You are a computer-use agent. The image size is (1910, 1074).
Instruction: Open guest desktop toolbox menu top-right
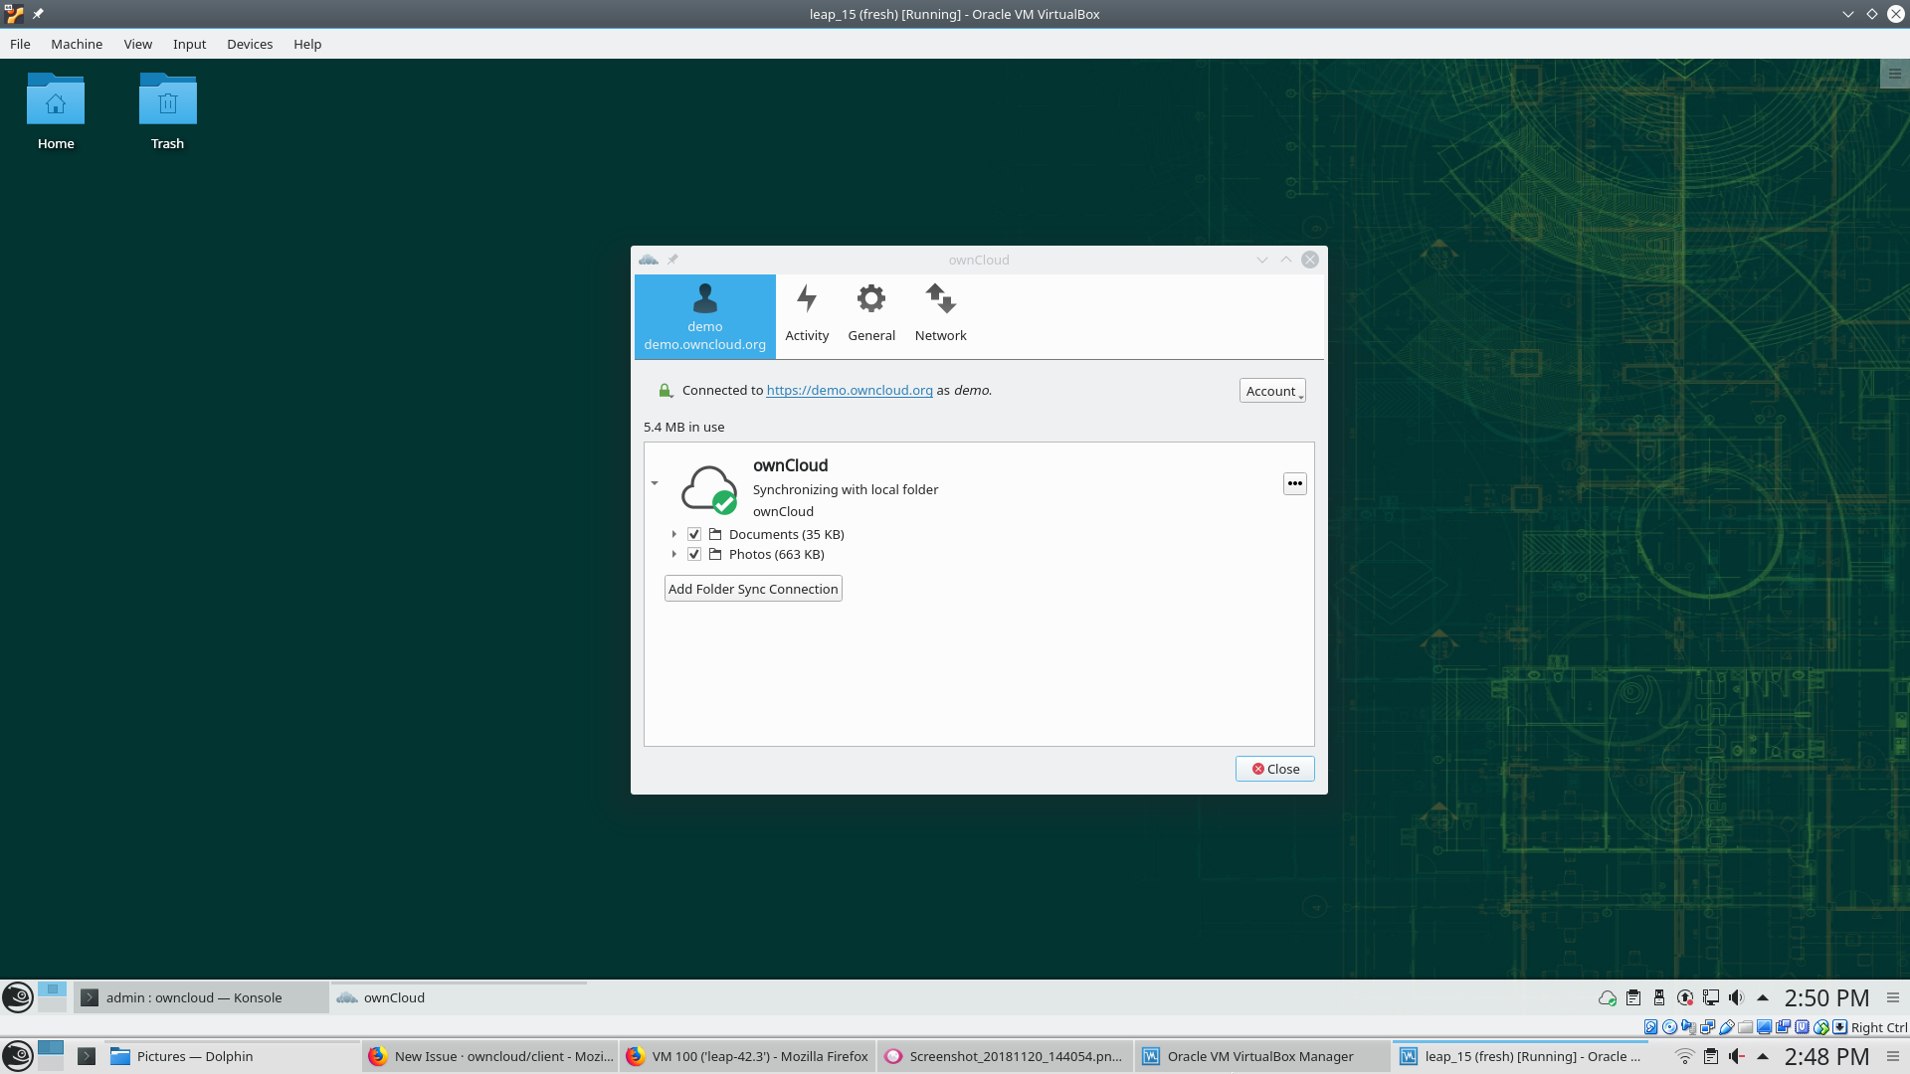point(1894,74)
